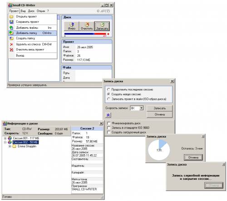Select Сохранить проект floppy icon entry
Image resolution: width=227 pixels, height=201 pixels.
33,22
